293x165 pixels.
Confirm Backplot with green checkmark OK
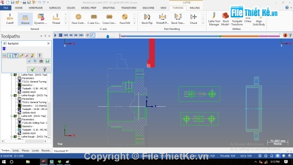tap(33, 69)
